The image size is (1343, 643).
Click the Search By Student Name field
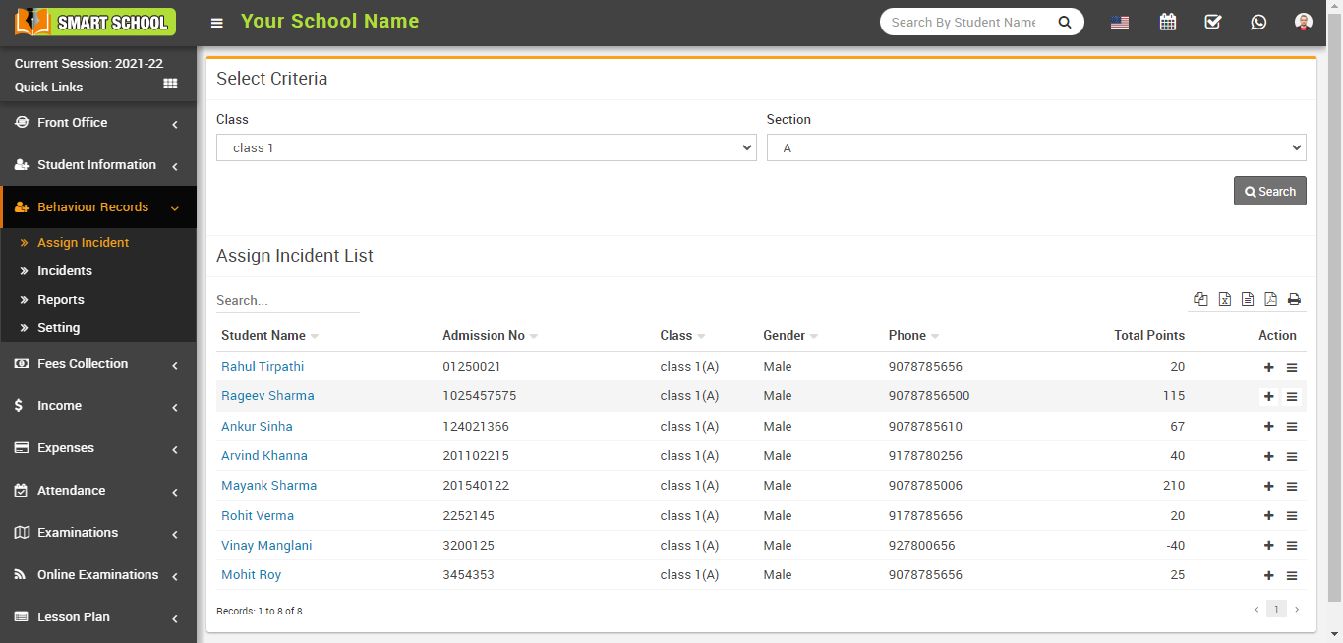[x=963, y=22]
